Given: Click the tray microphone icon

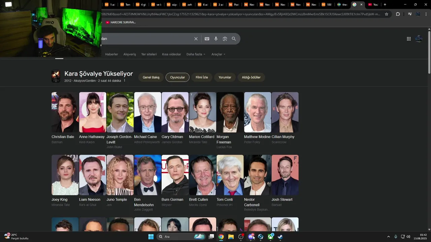Looking at the screenshot, I should [x=396, y=237].
